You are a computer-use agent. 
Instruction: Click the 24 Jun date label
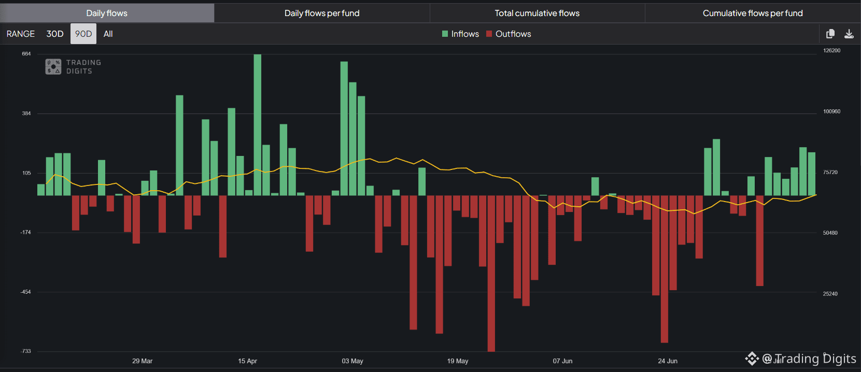668,361
